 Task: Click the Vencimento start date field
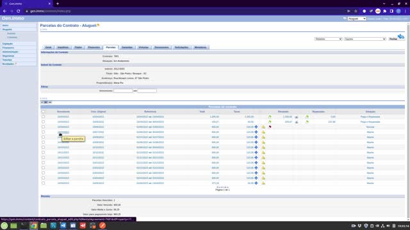click(x=123, y=91)
